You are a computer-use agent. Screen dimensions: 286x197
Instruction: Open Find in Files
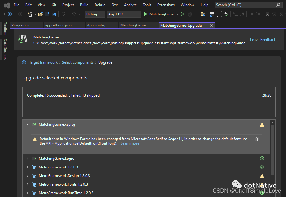(x=203, y=14)
